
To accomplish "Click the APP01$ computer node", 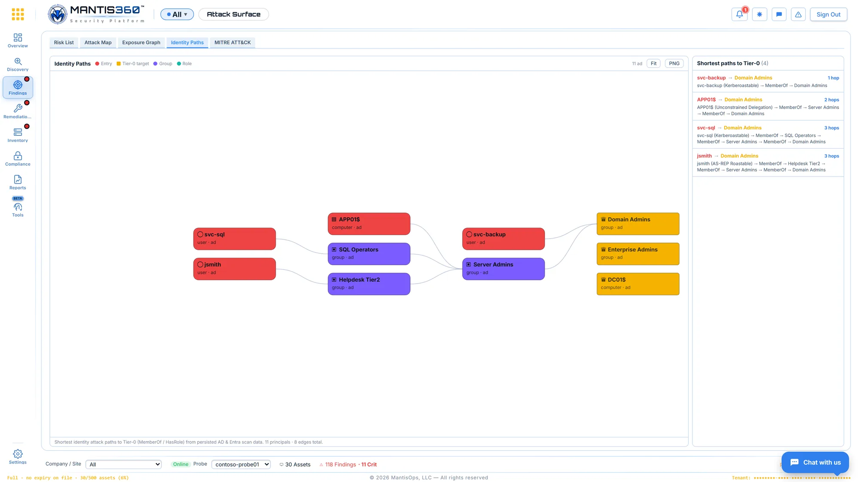I will (x=369, y=224).
